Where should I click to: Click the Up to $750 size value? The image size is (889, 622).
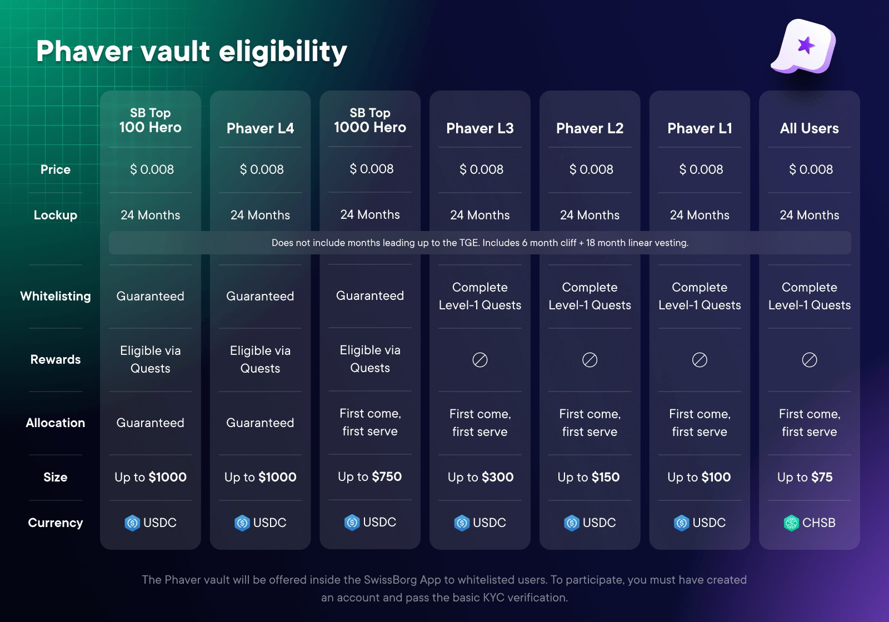click(369, 476)
